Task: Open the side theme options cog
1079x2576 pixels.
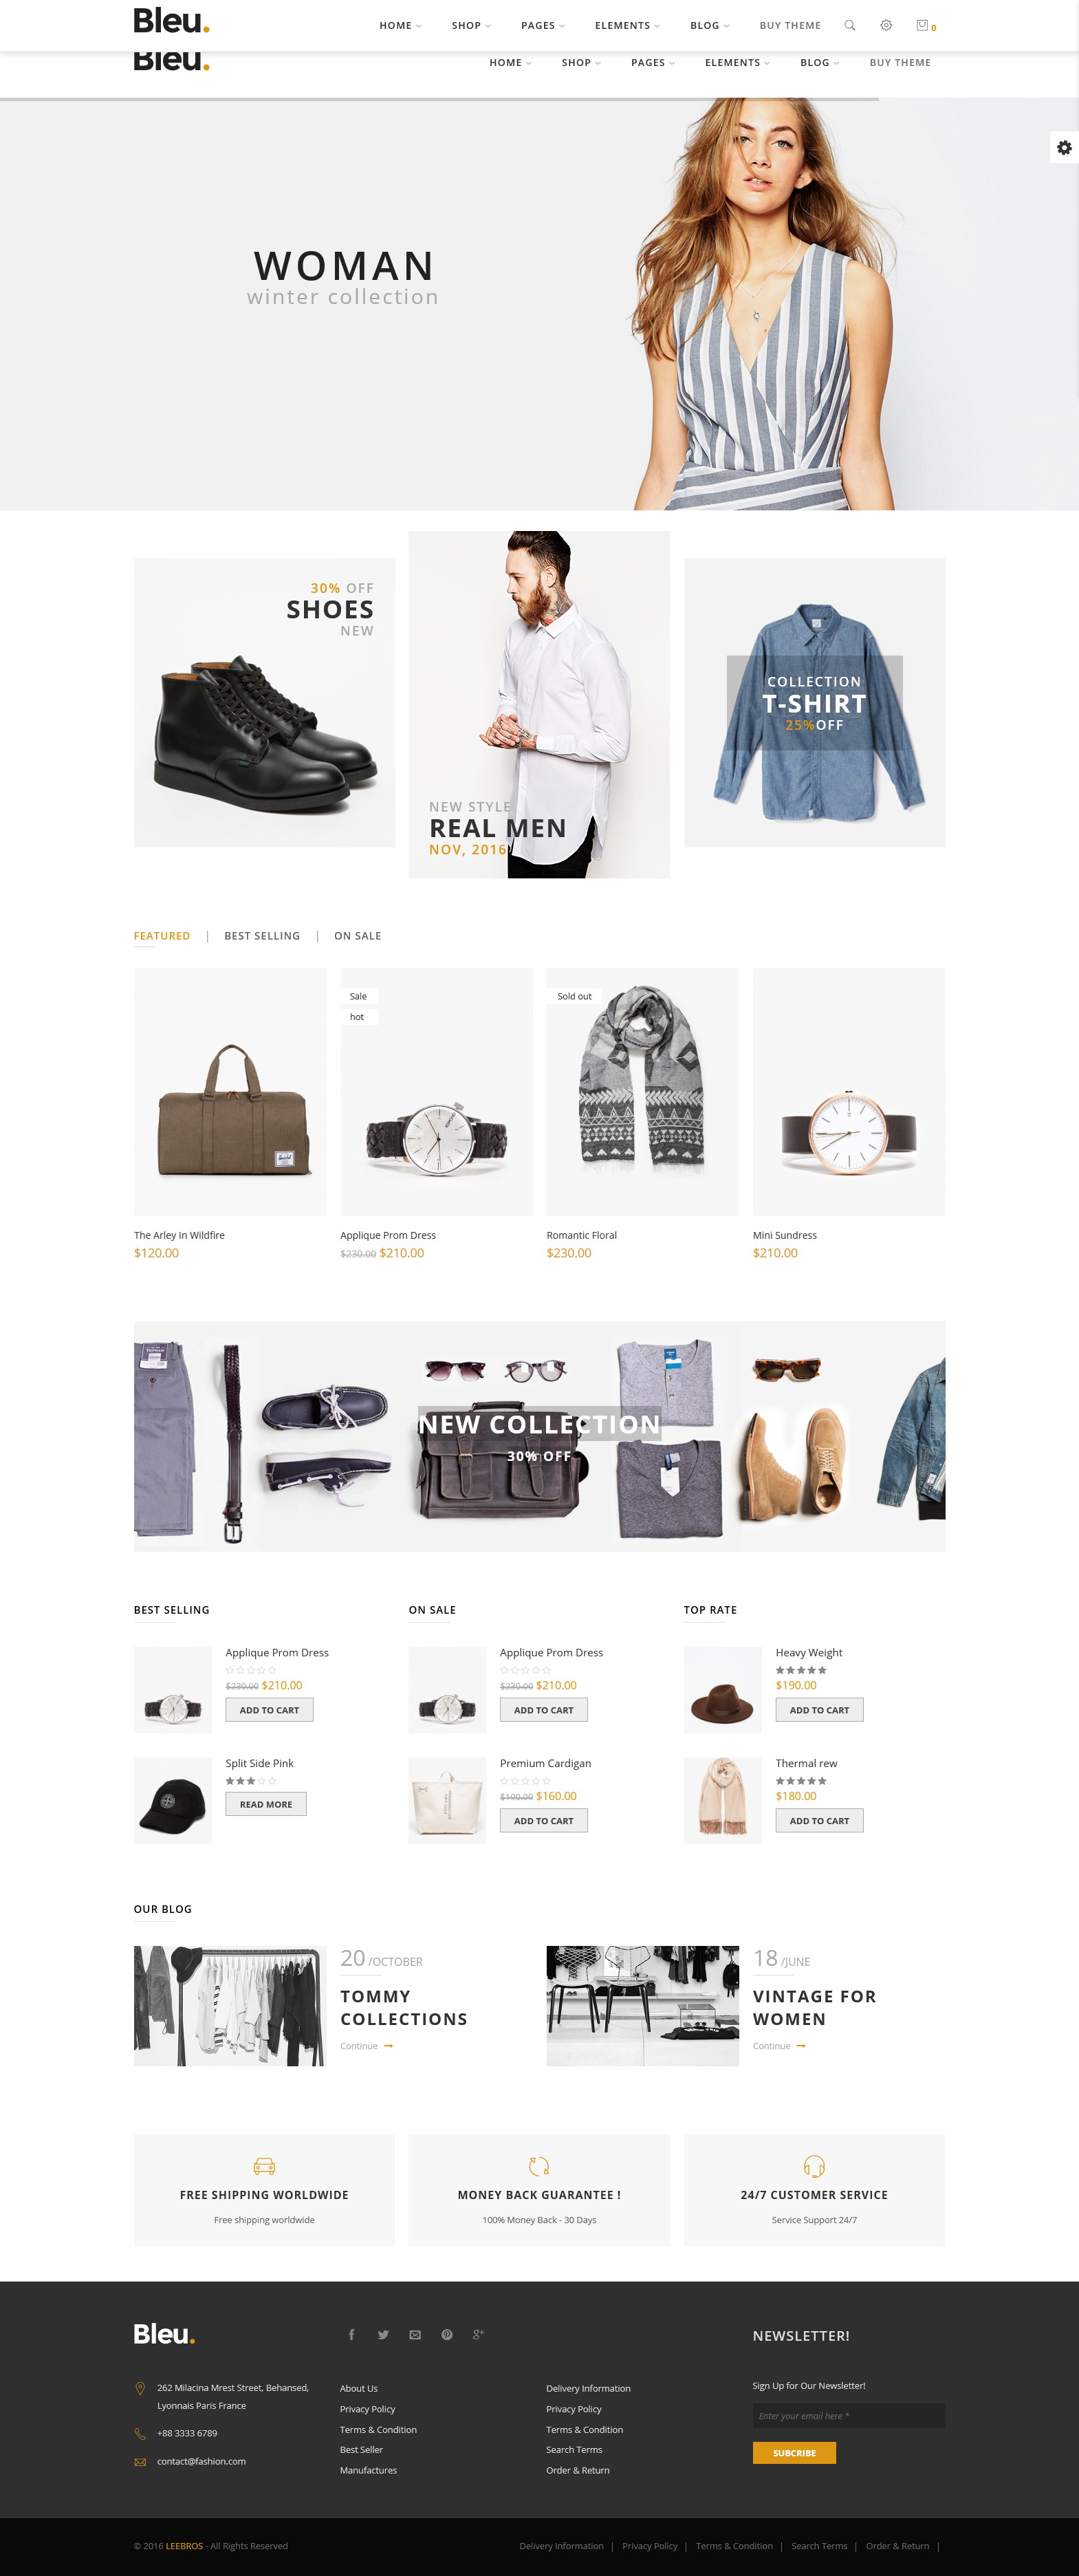Action: point(1064,147)
